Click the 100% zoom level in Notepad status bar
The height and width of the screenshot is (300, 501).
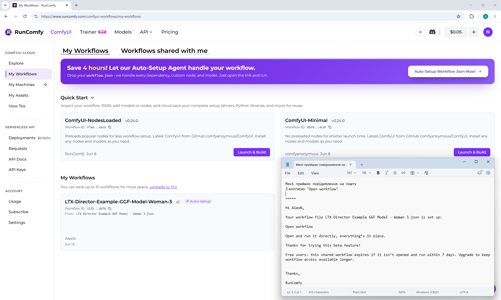click(x=402, y=292)
